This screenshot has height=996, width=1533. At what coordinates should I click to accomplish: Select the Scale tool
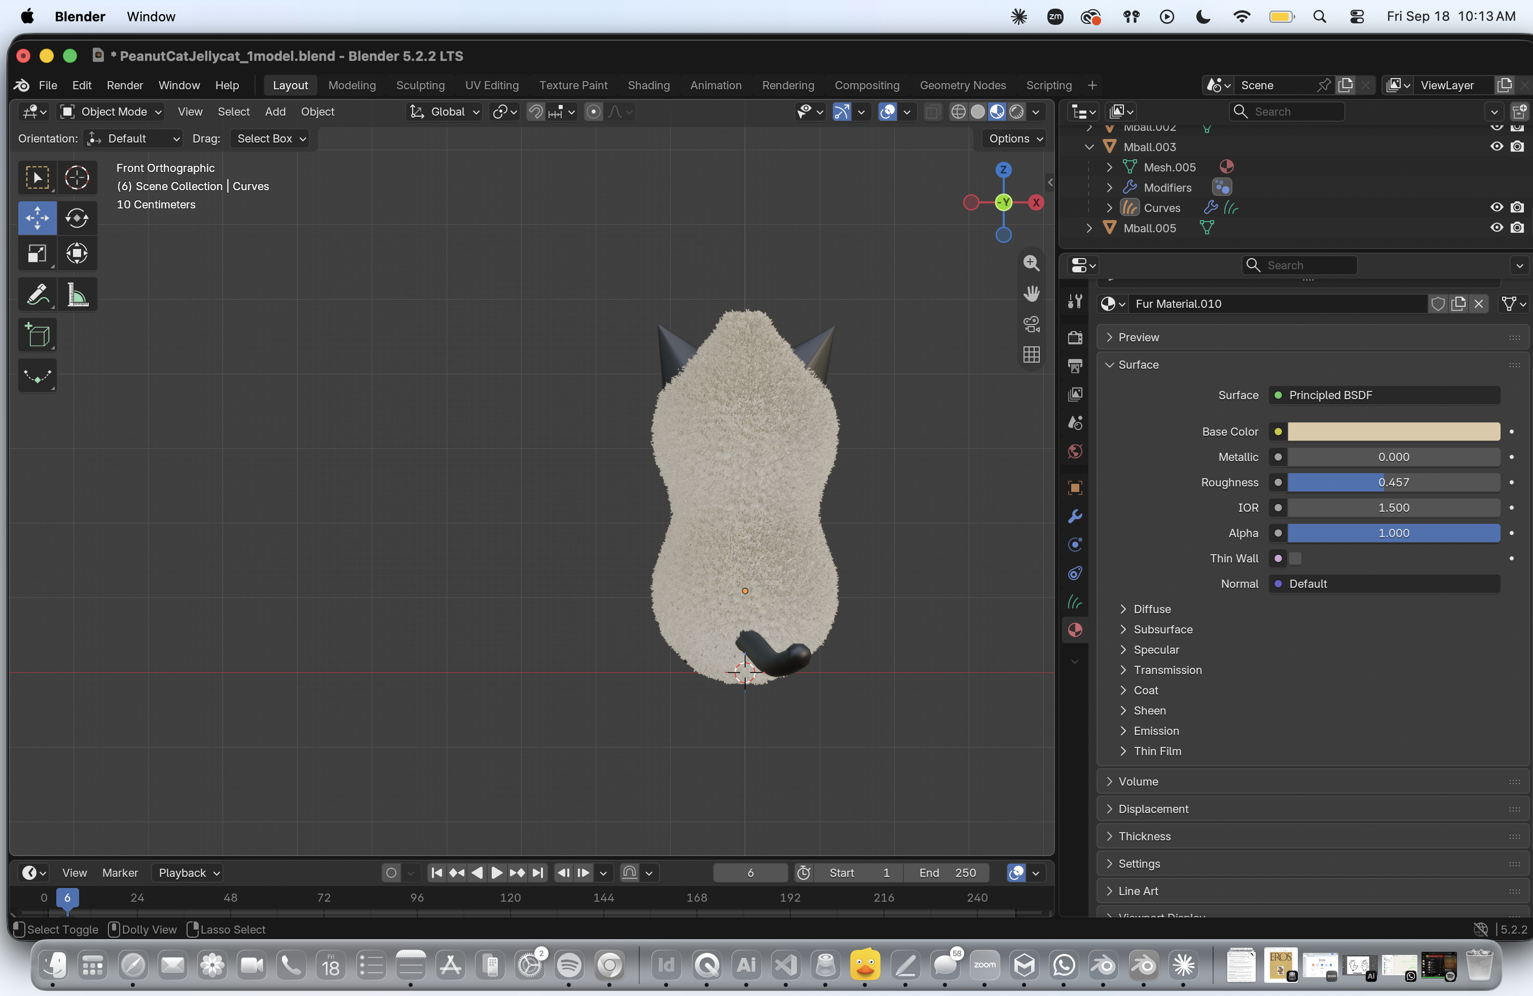coord(38,253)
